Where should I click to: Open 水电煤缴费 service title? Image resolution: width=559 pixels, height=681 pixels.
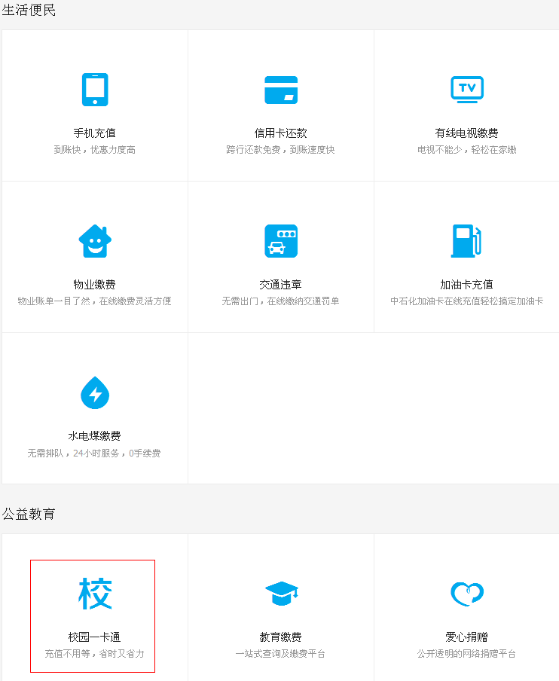(x=95, y=436)
